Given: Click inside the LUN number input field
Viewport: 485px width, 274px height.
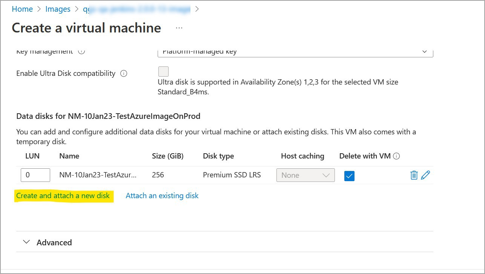Looking at the screenshot, I should coord(35,175).
